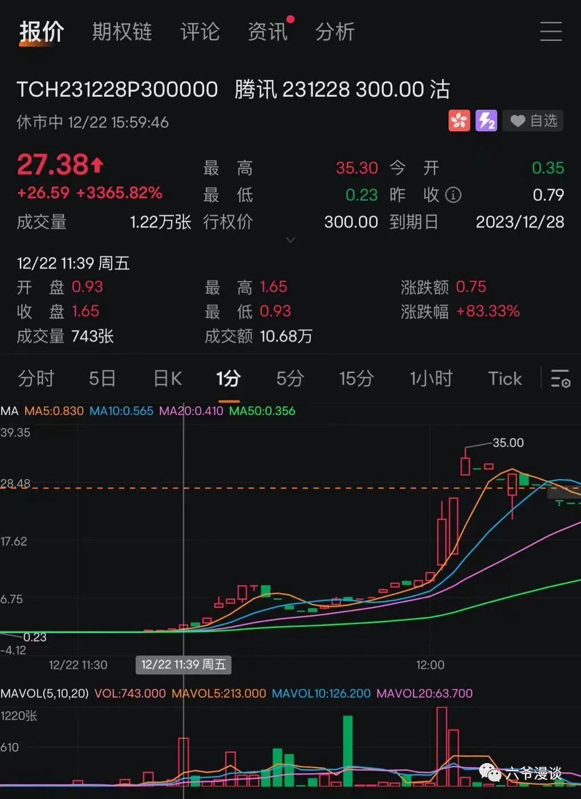Screen dimensions: 581x799
Task: Tap the Hong Kong market flag icon
Action: tap(459, 121)
